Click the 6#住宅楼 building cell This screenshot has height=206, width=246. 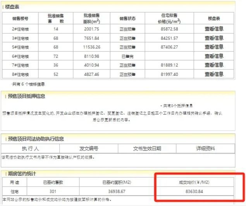pyautogui.click(x=21, y=56)
